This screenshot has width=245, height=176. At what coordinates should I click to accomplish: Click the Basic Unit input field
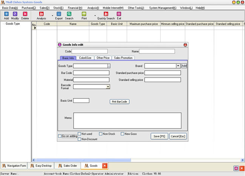tap(81, 101)
